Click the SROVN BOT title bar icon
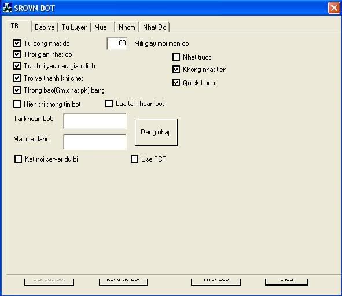This screenshot has height=296, width=342. click(x=7, y=8)
